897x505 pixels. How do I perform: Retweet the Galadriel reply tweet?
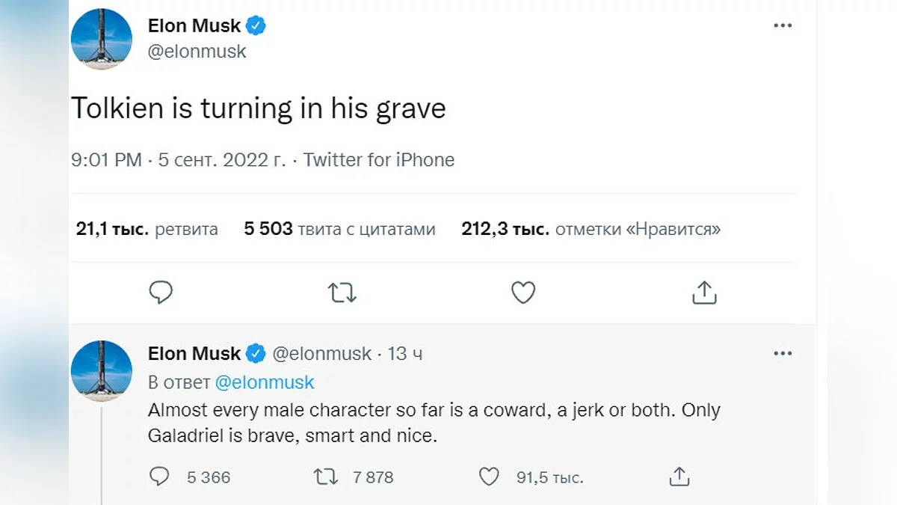coord(326,477)
